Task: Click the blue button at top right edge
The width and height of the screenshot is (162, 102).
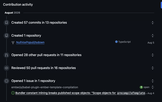Action: [x=161, y=5]
